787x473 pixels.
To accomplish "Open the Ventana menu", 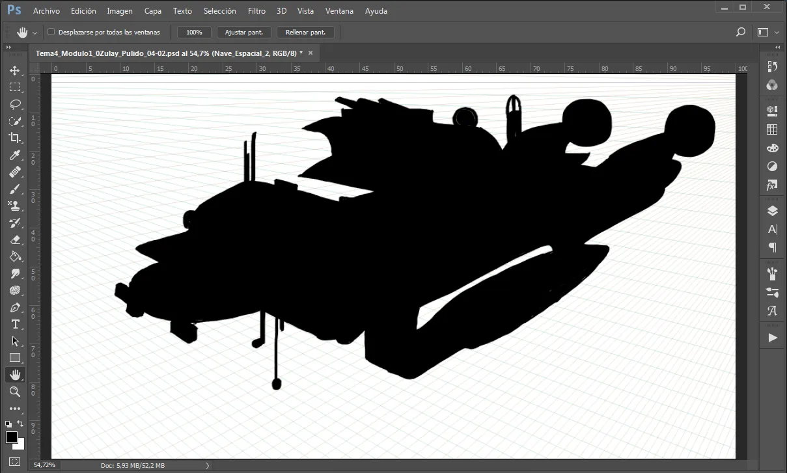I will click(340, 11).
